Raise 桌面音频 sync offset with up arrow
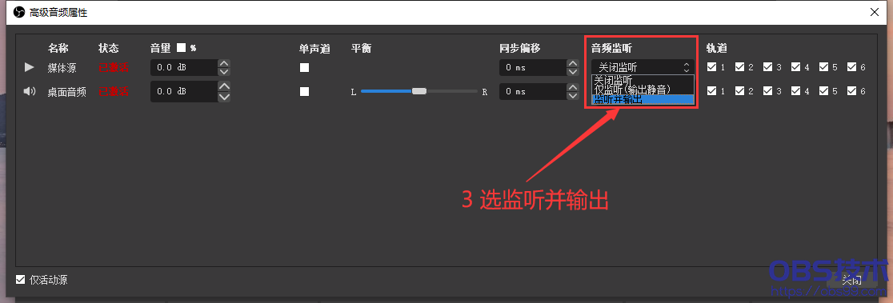The width and height of the screenshot is (893, 303). click(x=573, y=87)
